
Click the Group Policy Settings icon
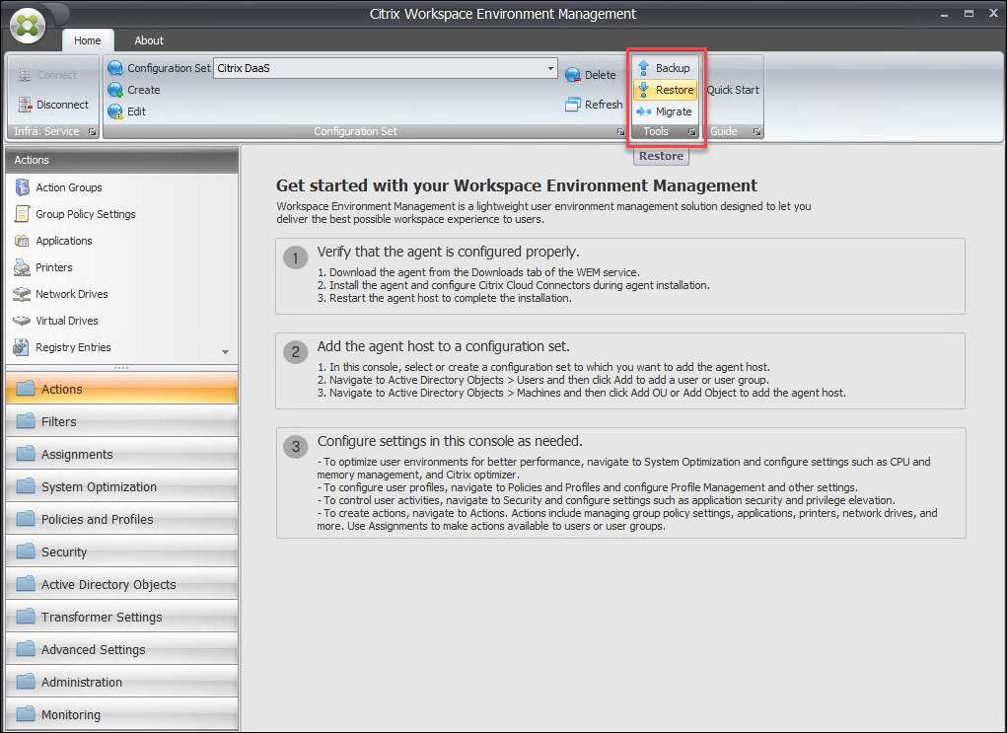[22, 214]
